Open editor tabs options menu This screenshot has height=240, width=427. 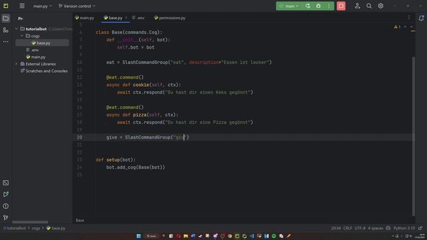point(409,18)
